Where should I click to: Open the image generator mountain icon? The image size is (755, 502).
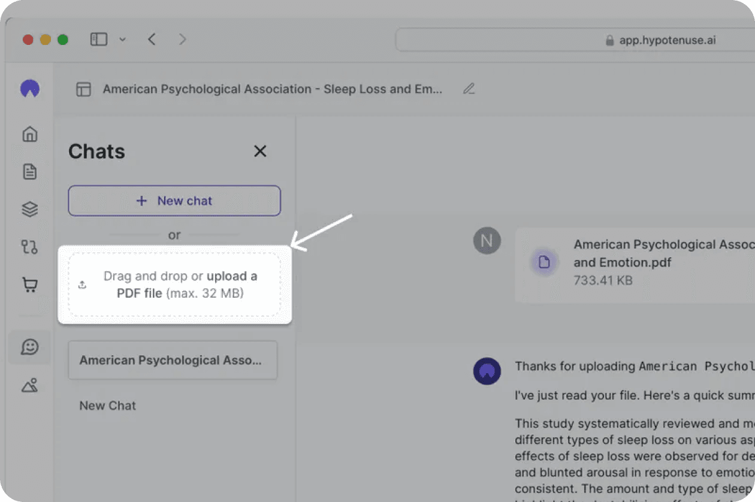point(29,385)
